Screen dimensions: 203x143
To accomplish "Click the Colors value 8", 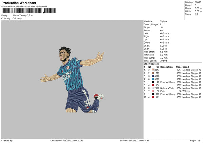I will tap(196, 5).
